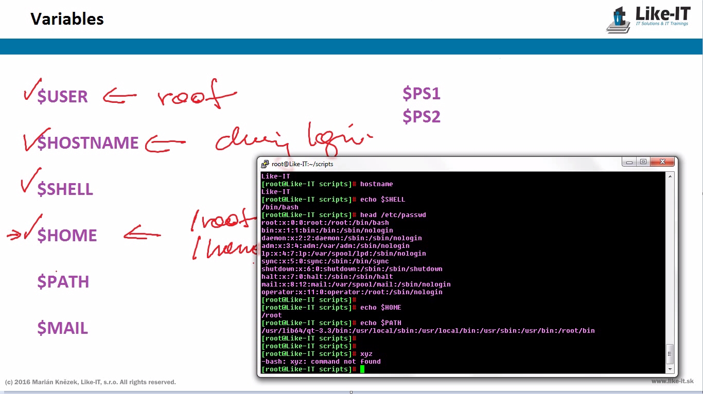Select the $MAIL variable label
This screenshot has height=394, width=703.
pos(62,328)
